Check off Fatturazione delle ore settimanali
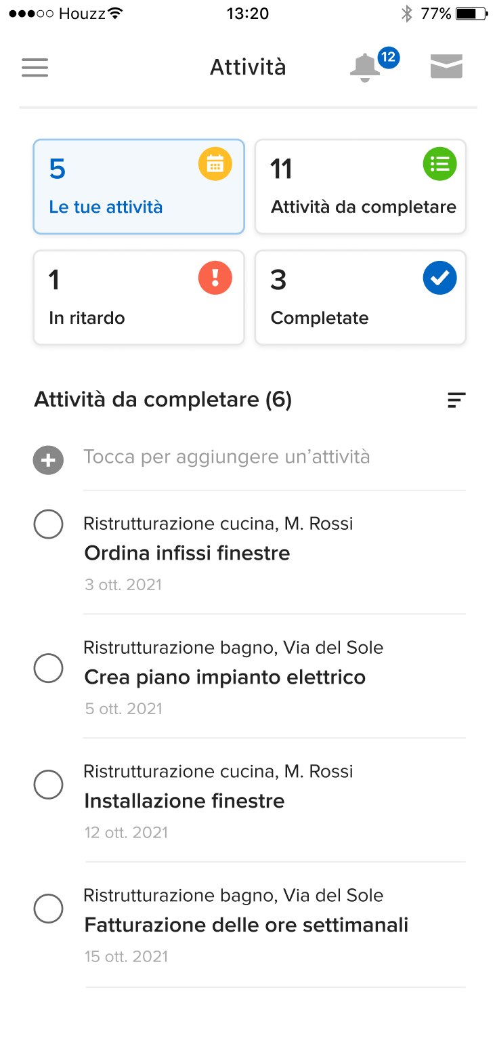 [48, 909]
